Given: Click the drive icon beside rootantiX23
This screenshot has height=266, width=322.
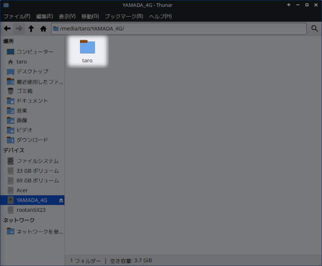Looking at the screenshot, I should 11,210.
